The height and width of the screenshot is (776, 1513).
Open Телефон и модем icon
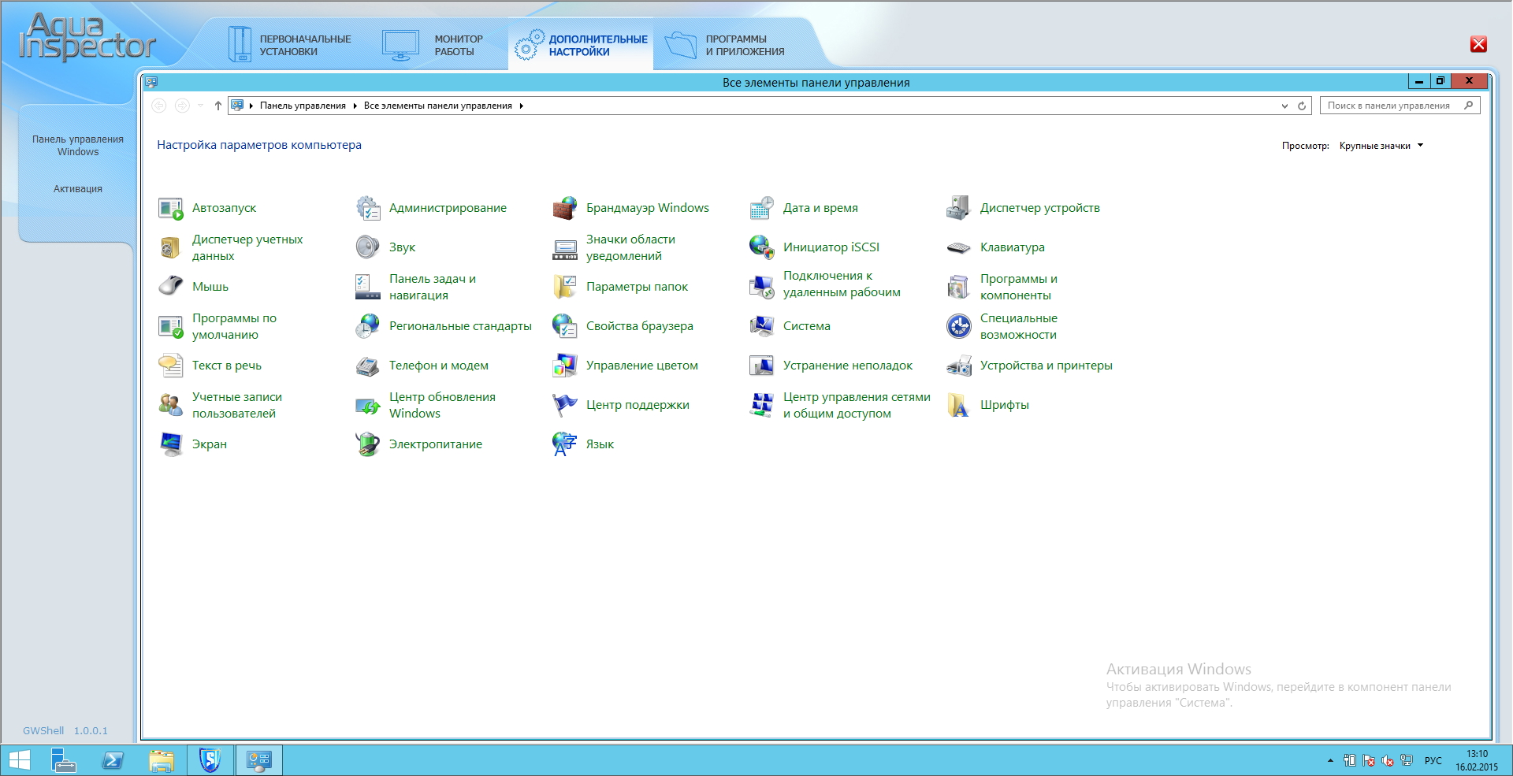coord(367,366)
